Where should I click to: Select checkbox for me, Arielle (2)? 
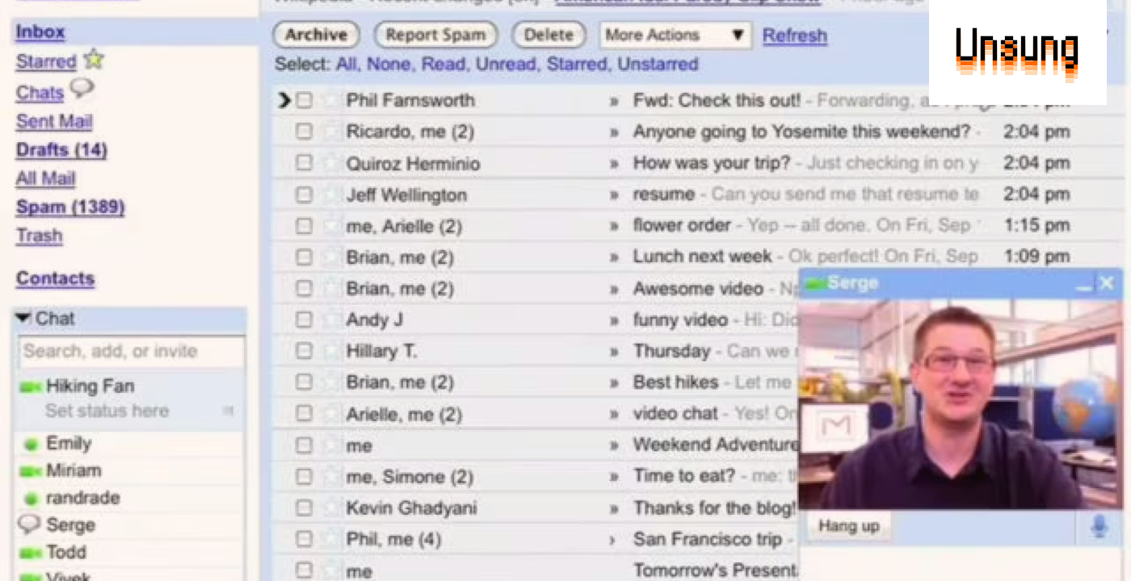(304, 226)
